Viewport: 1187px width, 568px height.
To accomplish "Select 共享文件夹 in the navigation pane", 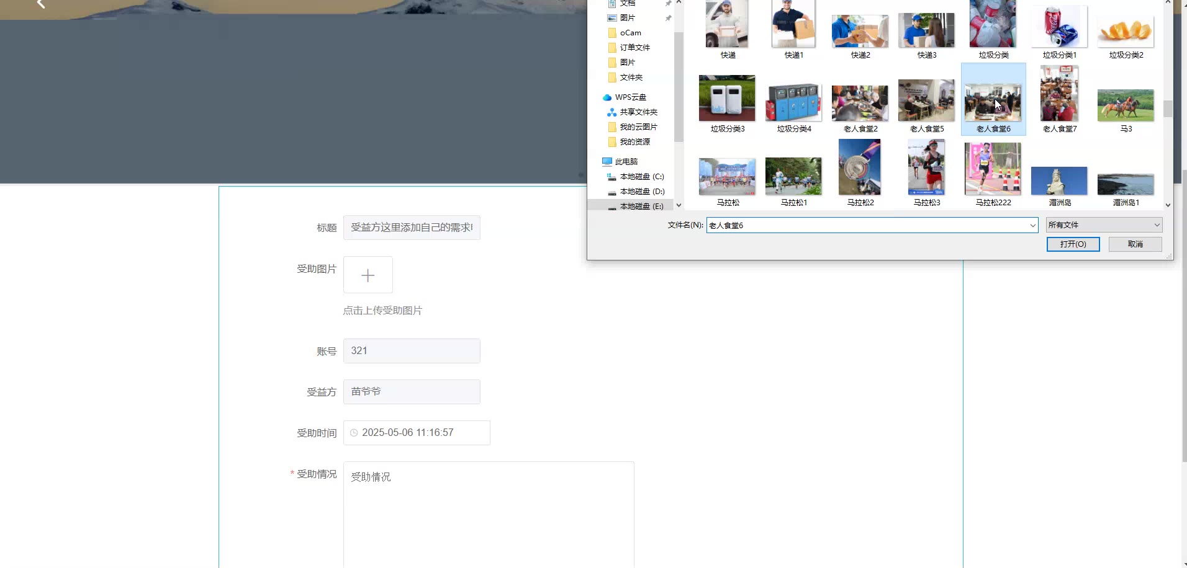I will 638,112.
